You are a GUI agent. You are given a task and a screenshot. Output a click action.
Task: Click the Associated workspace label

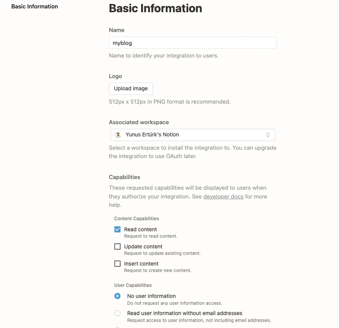click(x=139, y=122)
